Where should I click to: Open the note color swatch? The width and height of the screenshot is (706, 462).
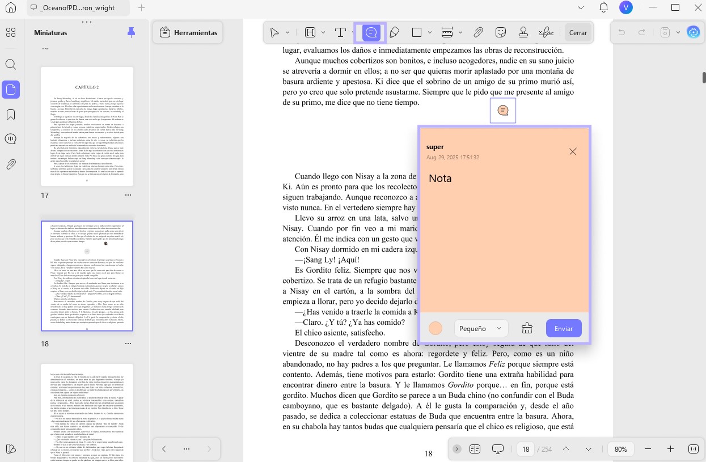coord(436,328)
